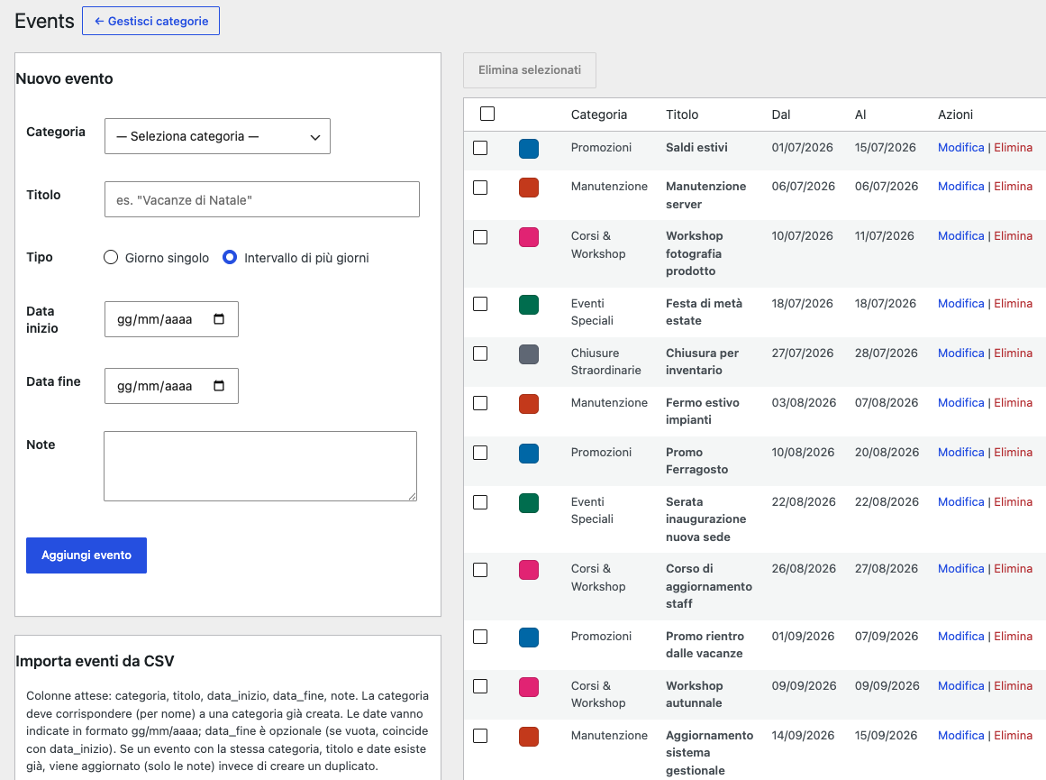Click the Data inizio date field
Image resolution: width=1046 pixels, height=780 pixels.
171,319
